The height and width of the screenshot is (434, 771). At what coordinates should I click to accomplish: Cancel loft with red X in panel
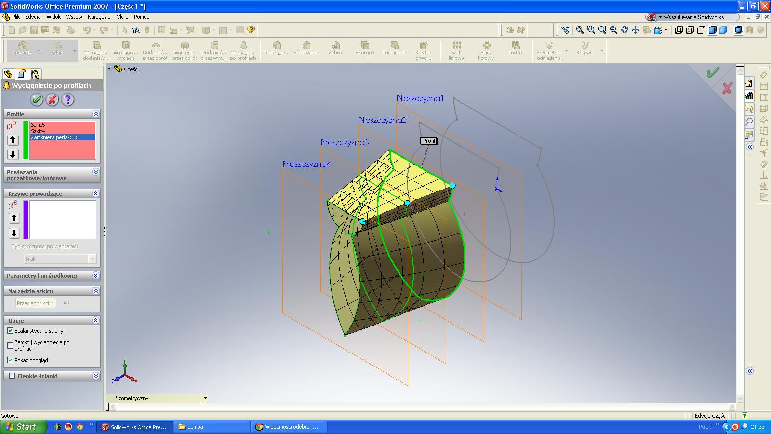click(52, 100)
